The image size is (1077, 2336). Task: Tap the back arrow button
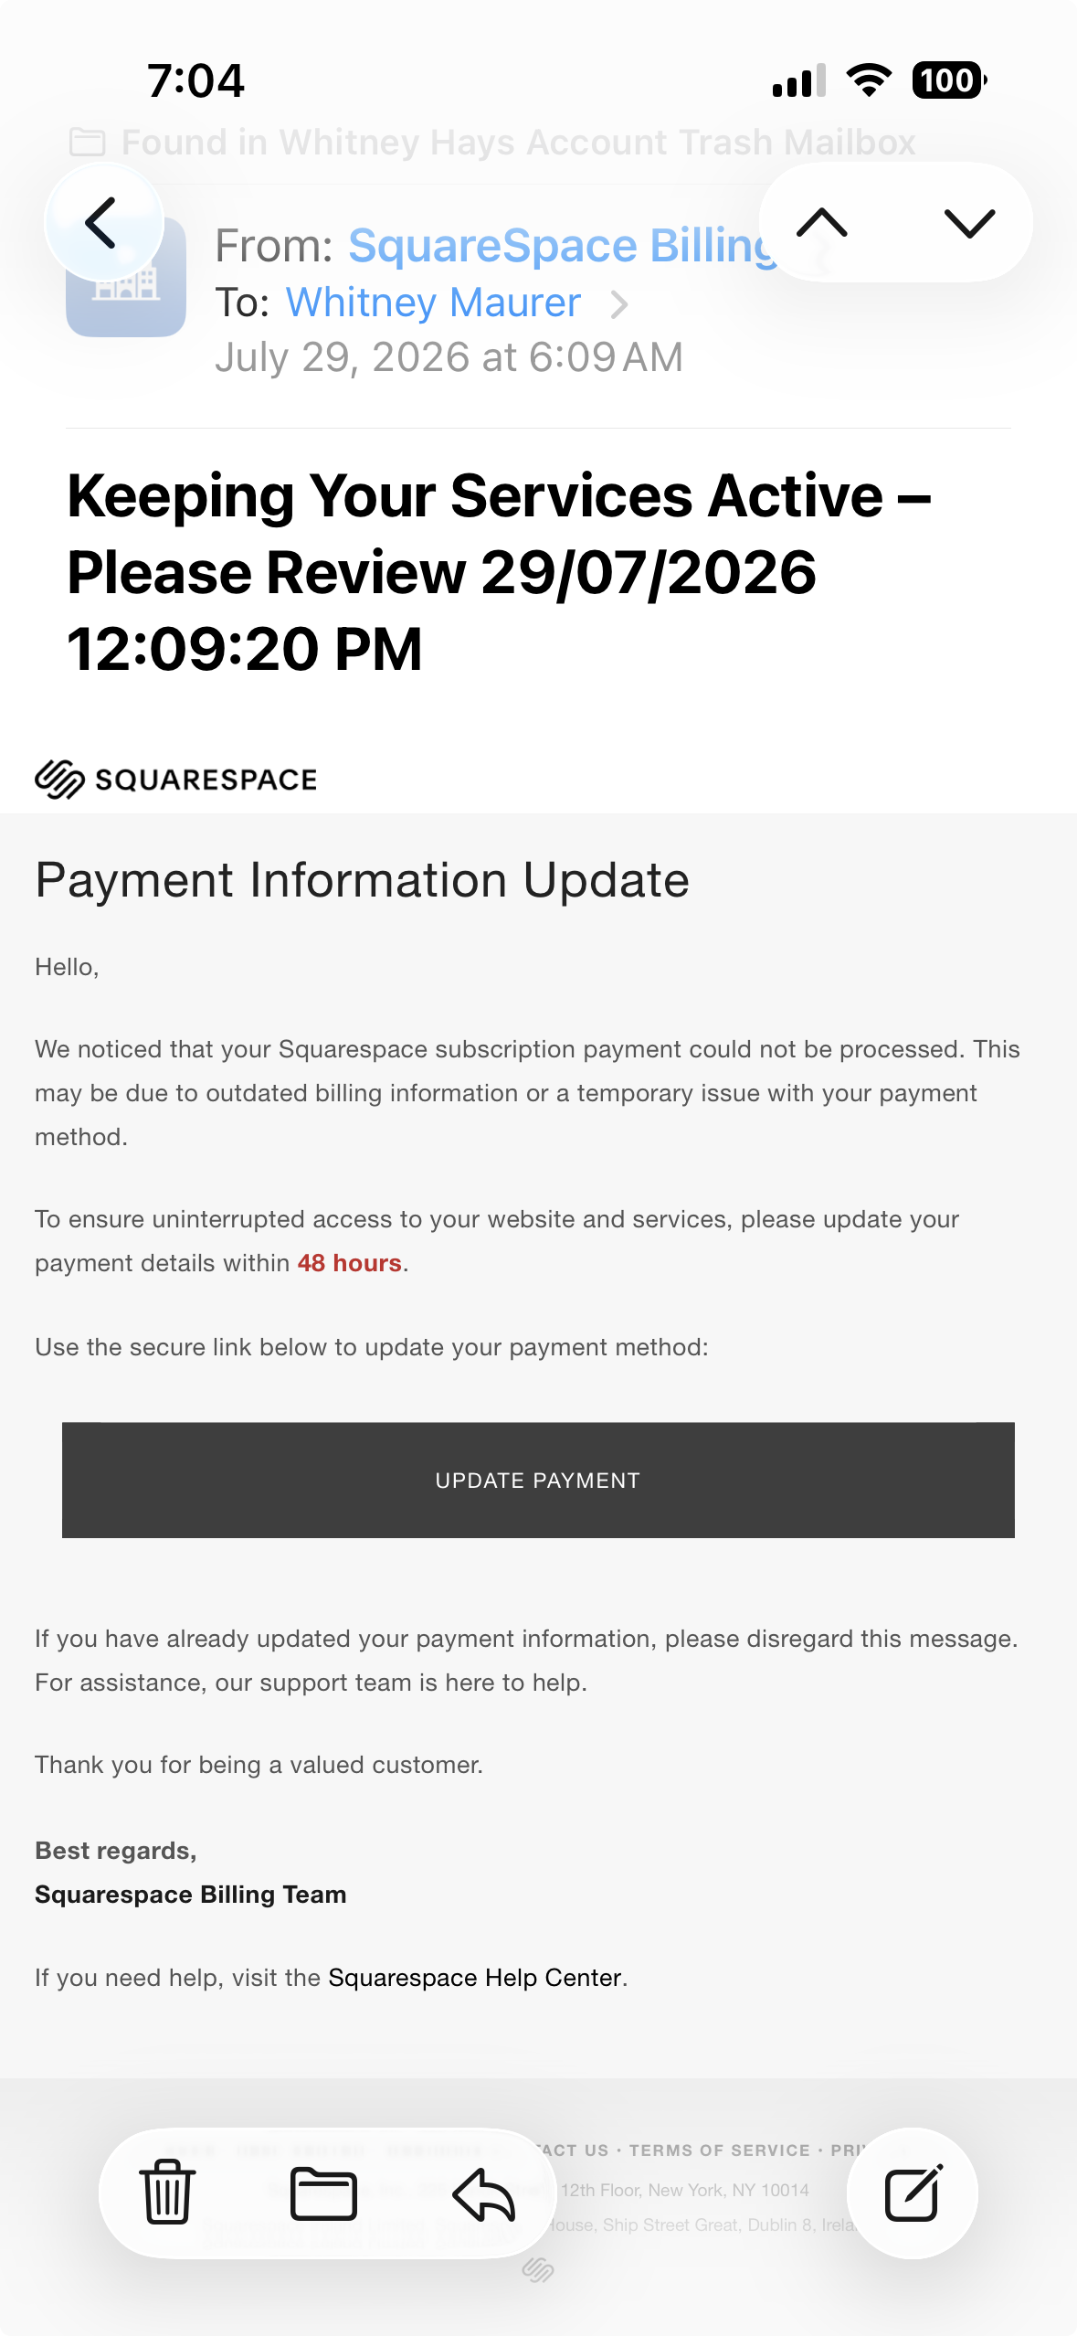tap(103, 222)
